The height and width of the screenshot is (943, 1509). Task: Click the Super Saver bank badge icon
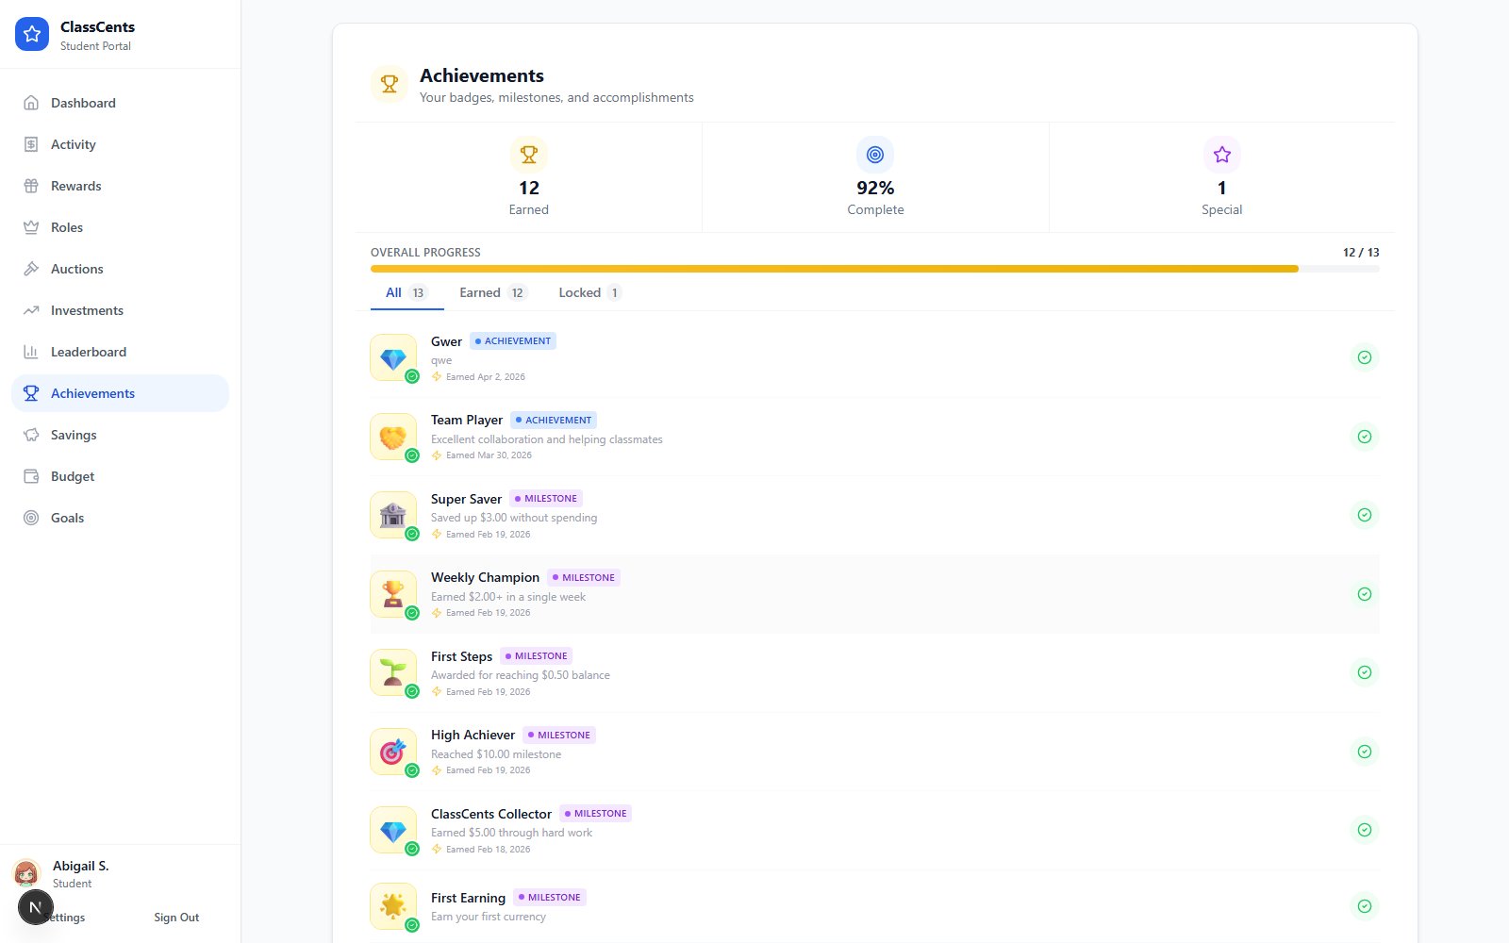coord(393,515)
